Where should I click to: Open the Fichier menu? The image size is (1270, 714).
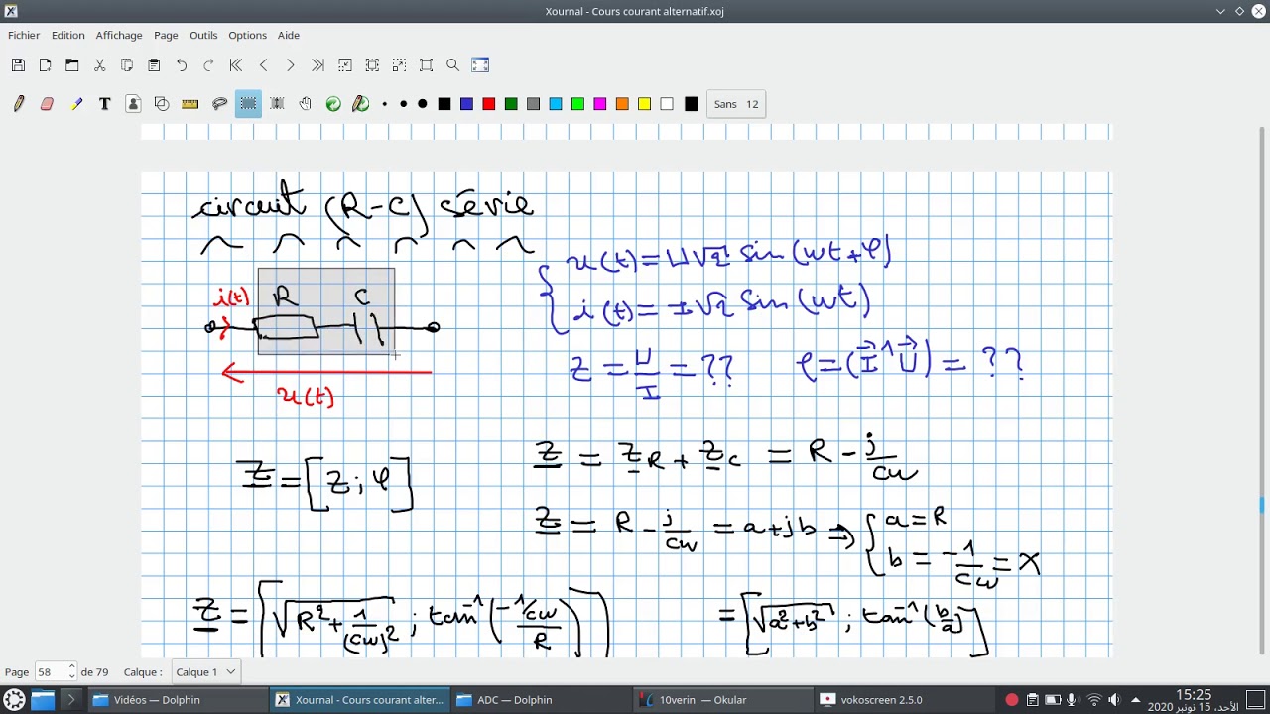pyautogui.click(x=24, y=35)
